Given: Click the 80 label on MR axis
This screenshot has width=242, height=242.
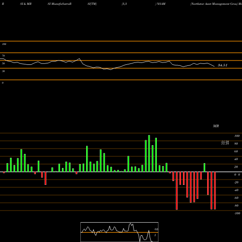Looking at the screenshot, I should [x=236, y=144].
